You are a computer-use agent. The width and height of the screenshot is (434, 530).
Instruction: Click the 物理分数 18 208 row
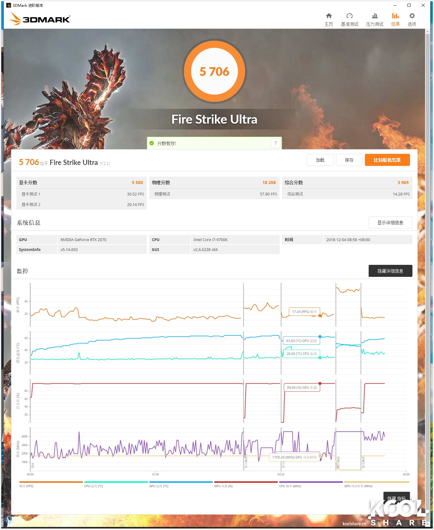pos(214,183)
